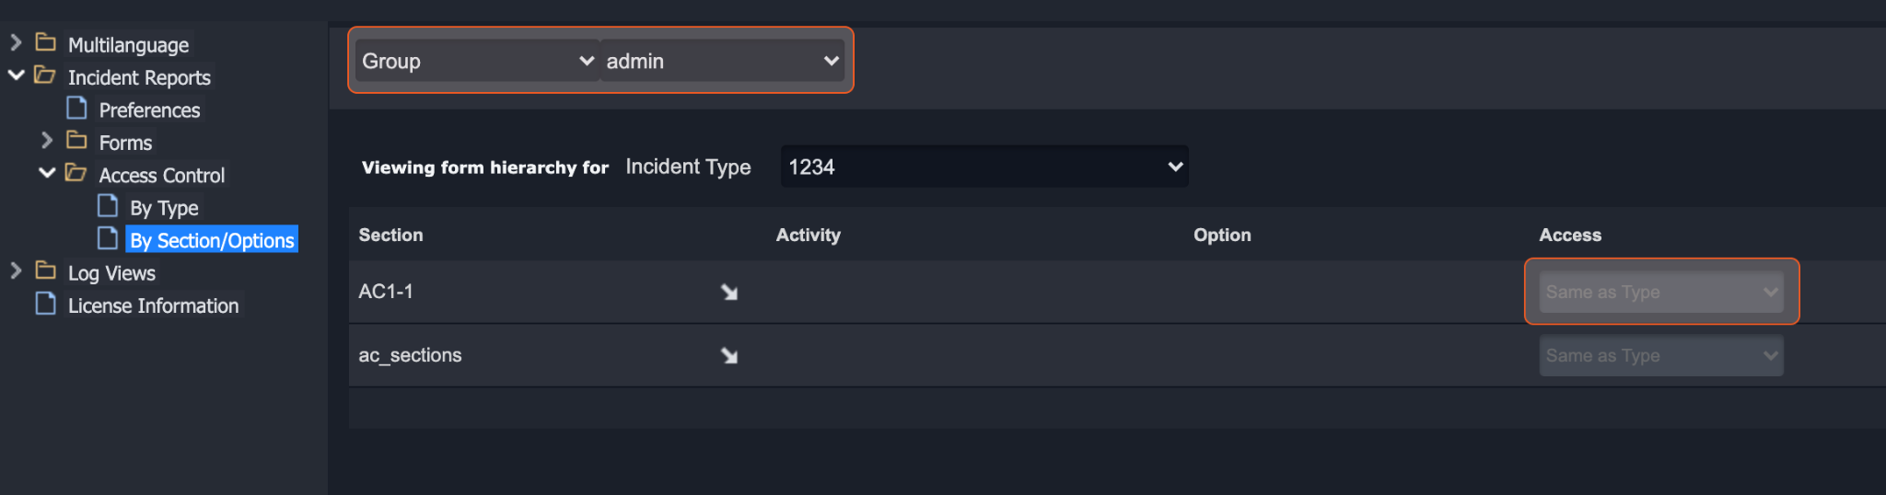Screen dimensions: 1886x495
Task: Click the License Information page icon
Action: pos(45,304)
